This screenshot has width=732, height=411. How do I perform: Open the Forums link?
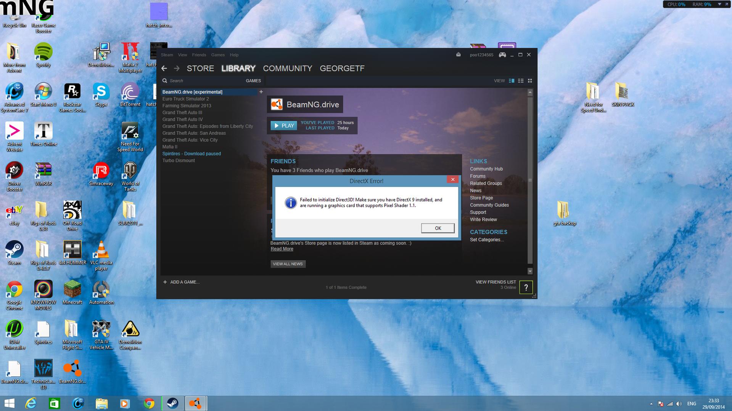pos(478,176)
